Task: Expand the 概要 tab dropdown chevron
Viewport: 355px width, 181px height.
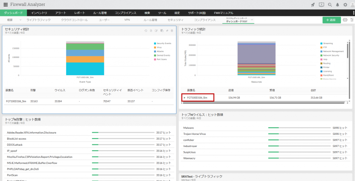Action: pos(20,20)
